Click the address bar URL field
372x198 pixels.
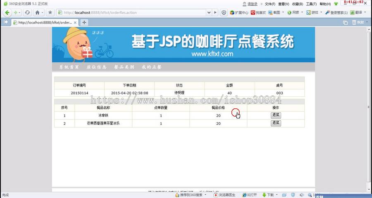pos(132,12)
